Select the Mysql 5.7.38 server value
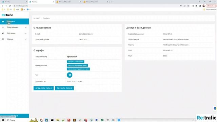Screen dimensions: 217x122 coord(167,34)
